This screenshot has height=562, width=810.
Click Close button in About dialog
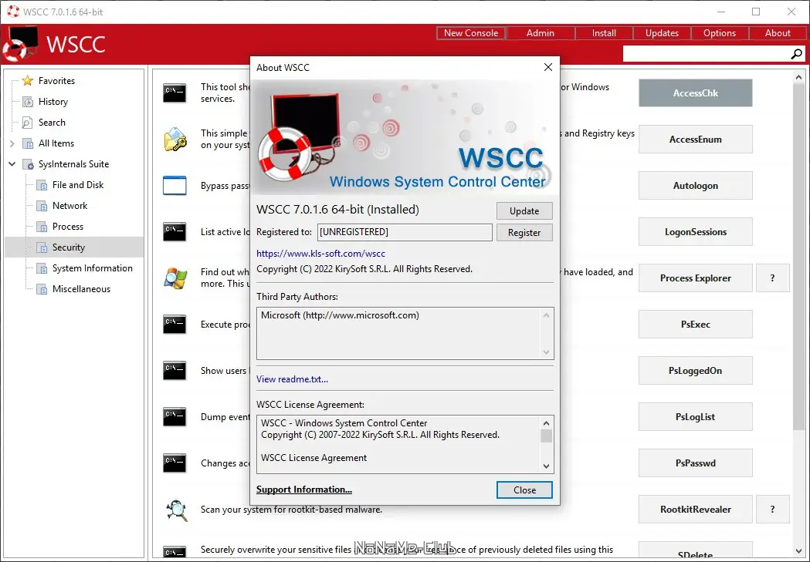coord(524,490)
